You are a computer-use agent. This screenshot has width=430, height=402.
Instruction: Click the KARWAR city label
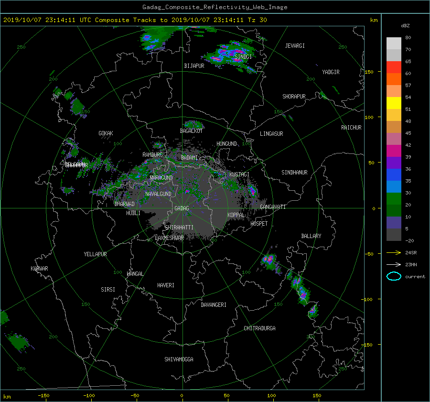(x=39, y=269)
